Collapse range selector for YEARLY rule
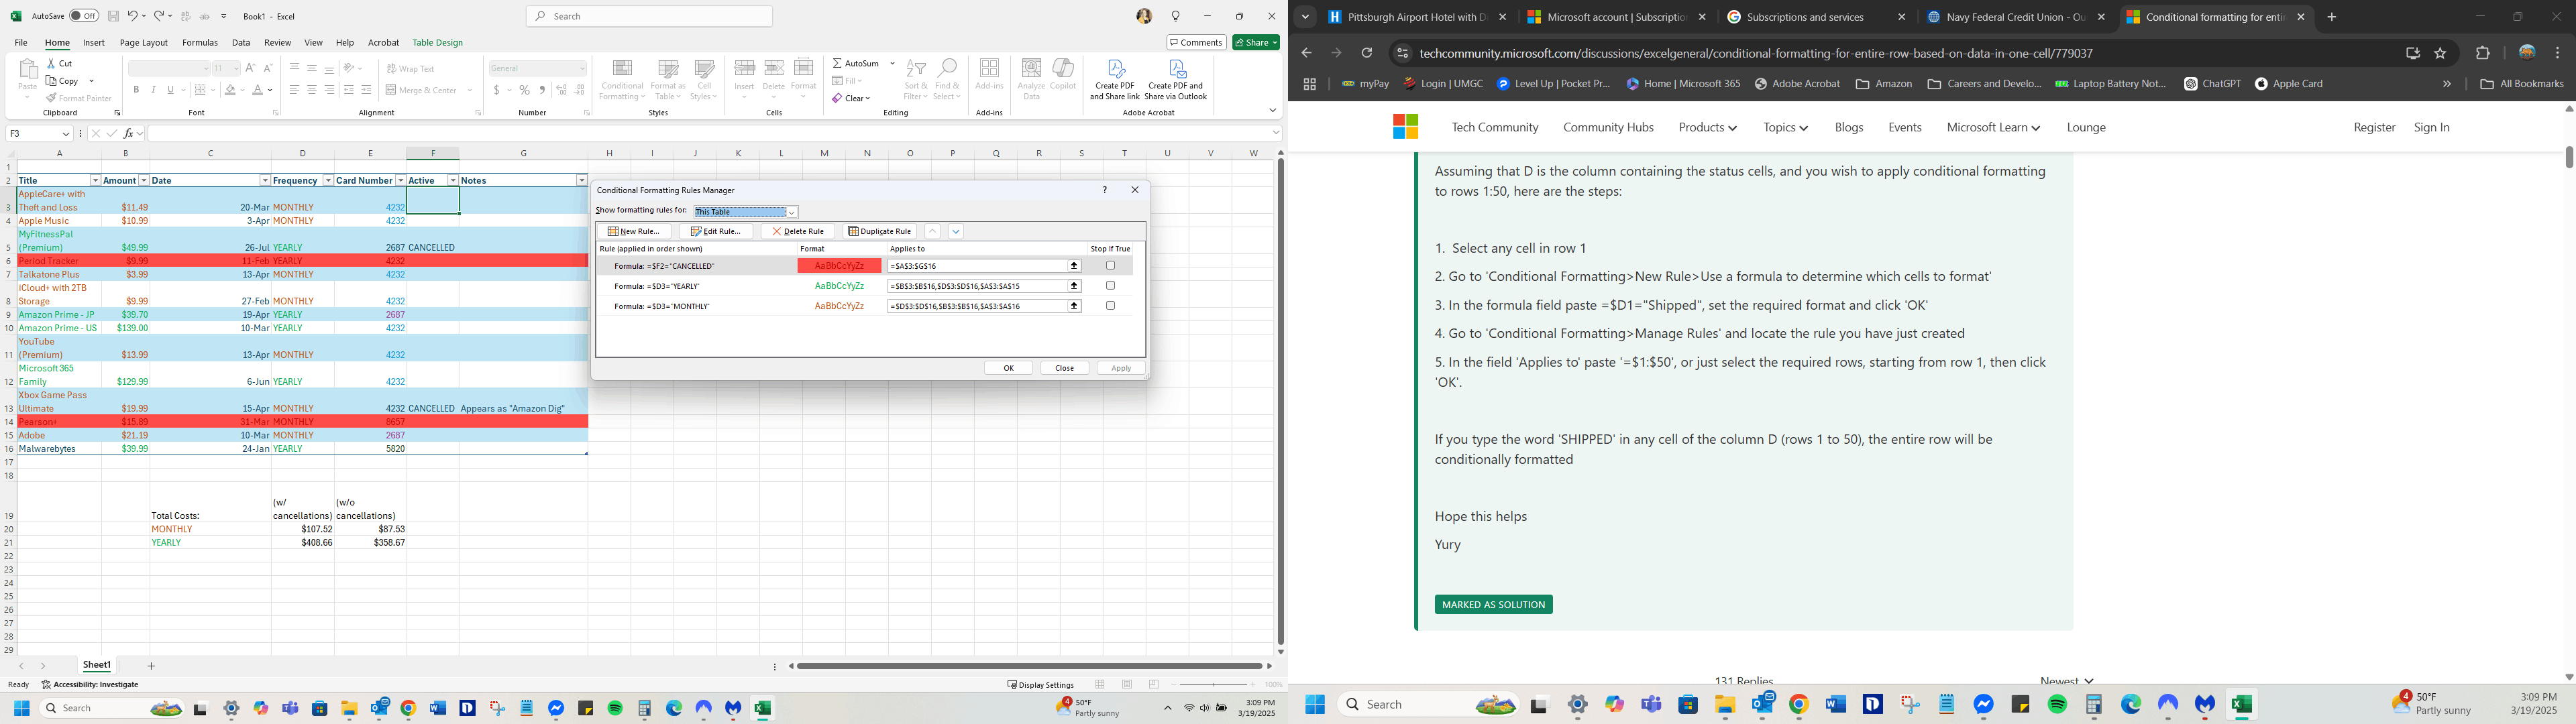Viewport: 2576px width, 724px height. pyautogui.click(x=1075, y=286)
